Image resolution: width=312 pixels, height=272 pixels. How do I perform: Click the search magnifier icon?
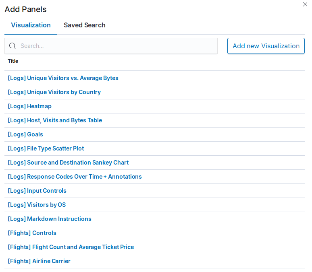tap(12, 46)
